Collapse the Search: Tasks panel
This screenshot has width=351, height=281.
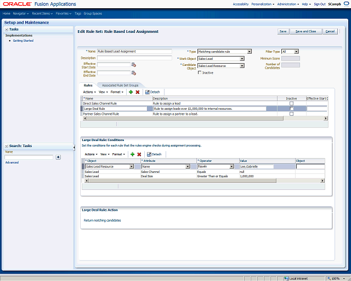pyautogui.click(x=7, y=146)
